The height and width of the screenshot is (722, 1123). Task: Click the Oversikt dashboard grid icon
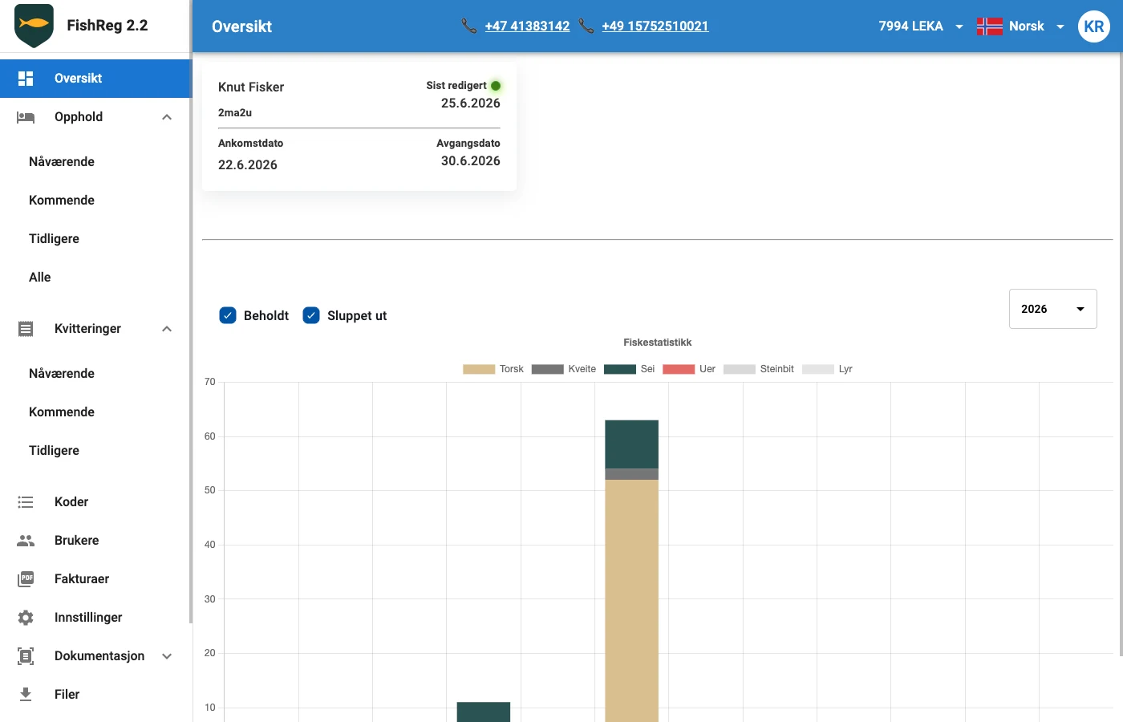26,79
